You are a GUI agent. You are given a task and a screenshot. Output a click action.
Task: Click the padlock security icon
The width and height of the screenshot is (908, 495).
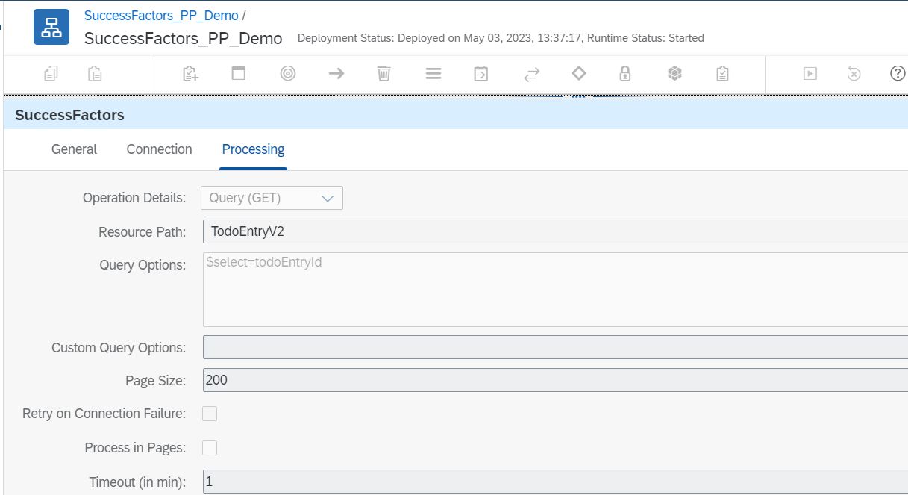[625, 73]
